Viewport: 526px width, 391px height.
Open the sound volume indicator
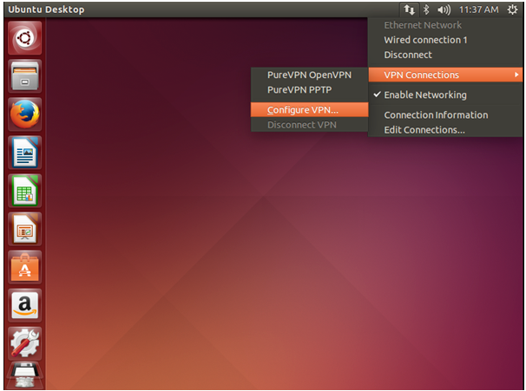click(444, 10)
